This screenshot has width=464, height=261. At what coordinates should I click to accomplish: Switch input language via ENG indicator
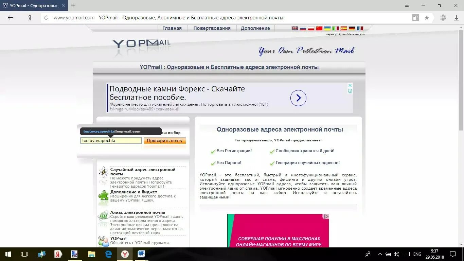[x=417, y=254]
